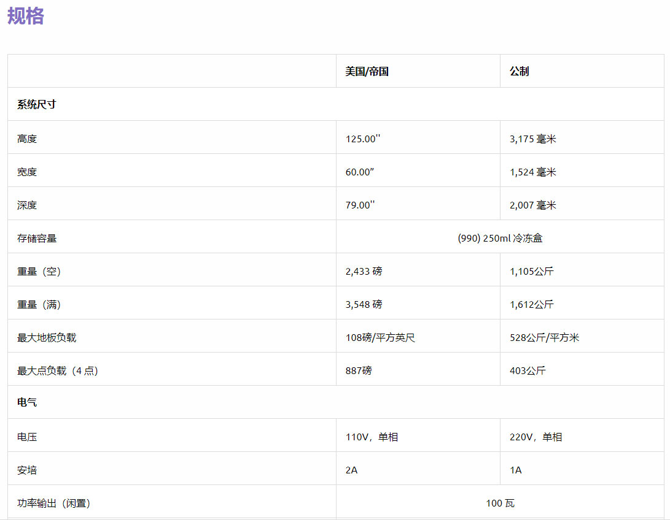Click the 存储容量 row label
The width and height of the screenshot is (670, 520).
(37, 238)
